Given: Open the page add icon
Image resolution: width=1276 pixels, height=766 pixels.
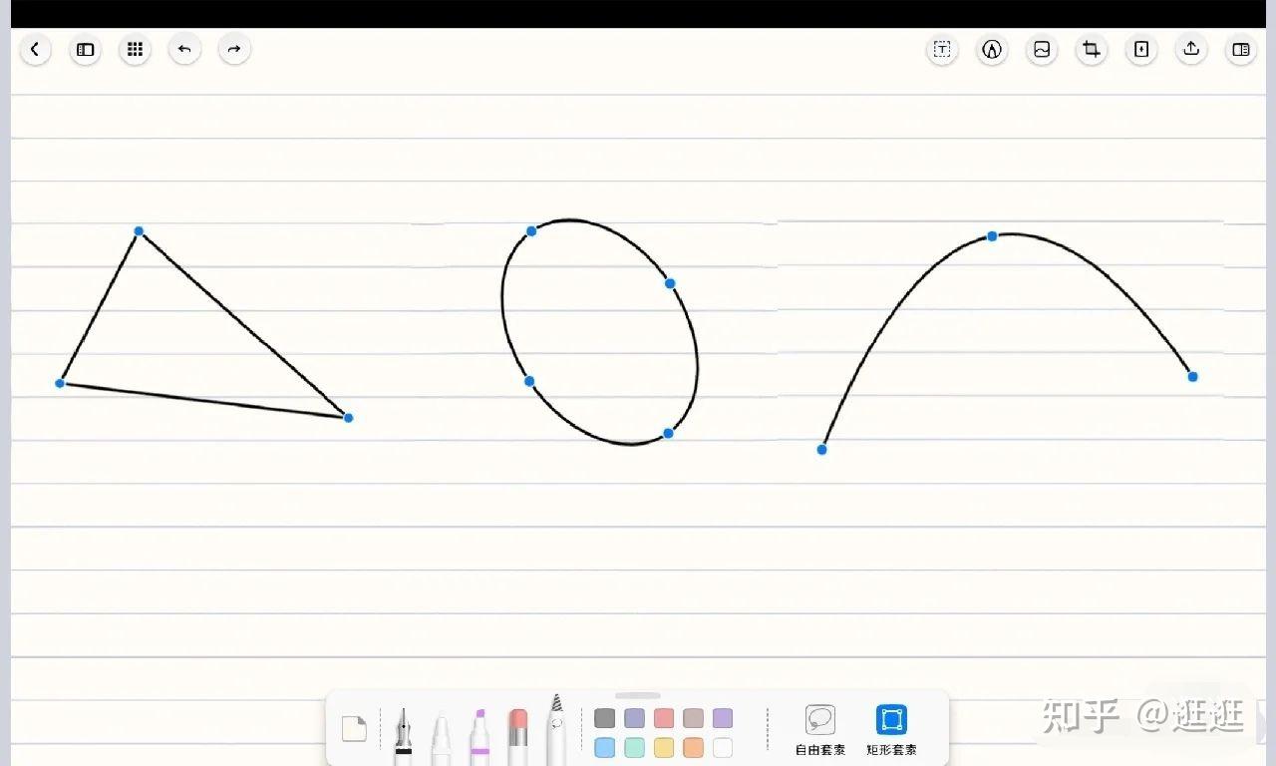Looking at the screenshot, I should click(x=1141, y=49).
